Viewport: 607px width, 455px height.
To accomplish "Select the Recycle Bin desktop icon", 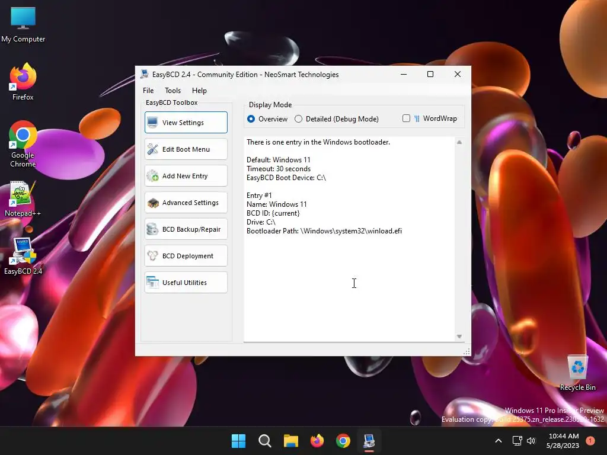I will (x=577, y=373).
